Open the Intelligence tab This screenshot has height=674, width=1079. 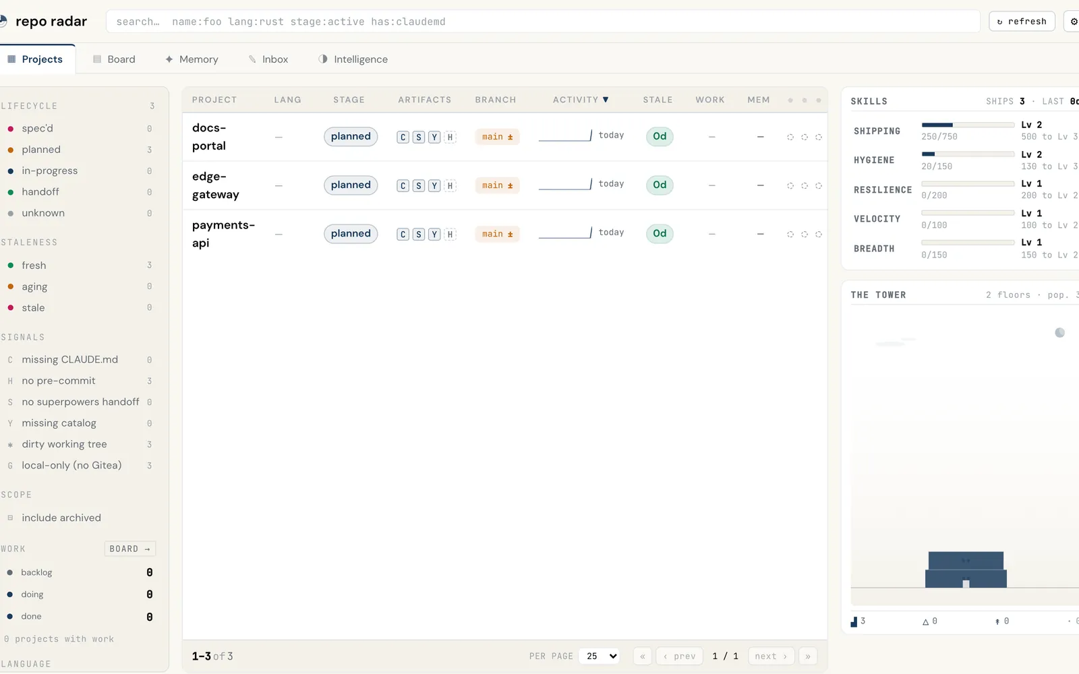353,59
